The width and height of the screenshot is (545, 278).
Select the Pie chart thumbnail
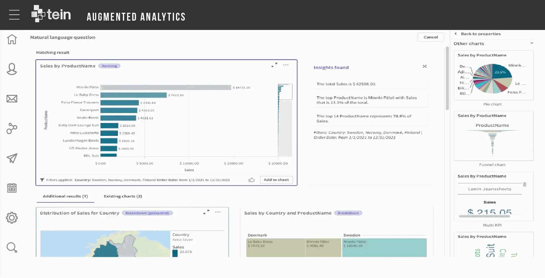[493, 75]
